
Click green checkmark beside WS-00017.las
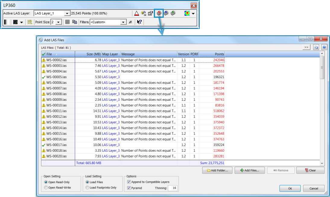pyautogui.click(x=43, y=145)
